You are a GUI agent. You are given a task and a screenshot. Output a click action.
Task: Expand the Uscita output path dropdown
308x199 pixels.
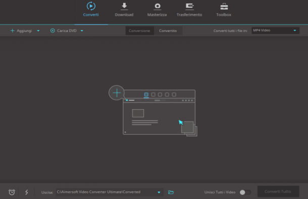coord(159,192)
